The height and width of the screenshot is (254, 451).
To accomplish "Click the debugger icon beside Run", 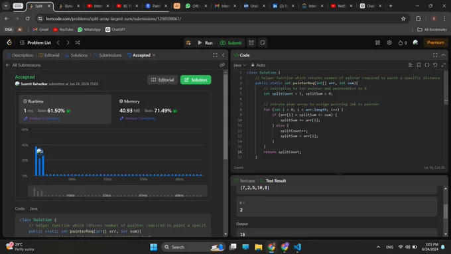I will click(x=188, y=43).
